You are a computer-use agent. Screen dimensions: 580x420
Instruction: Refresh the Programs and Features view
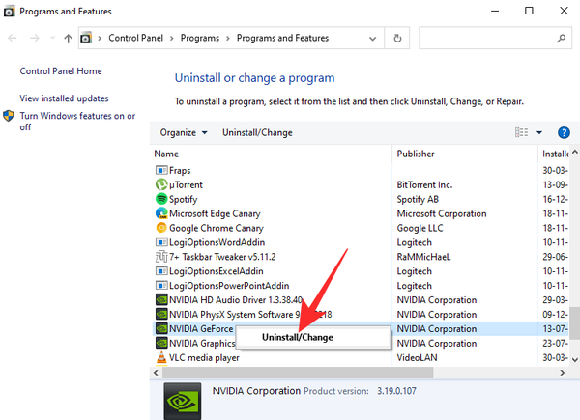click(397, 38)
